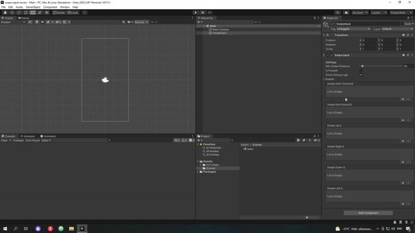Screen dimensions: 415x233
Task: Click Add Component button
Action: 368,213
